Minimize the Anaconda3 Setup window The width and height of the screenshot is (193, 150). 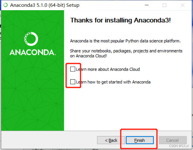pyautogui.click(x=147, y=5)
